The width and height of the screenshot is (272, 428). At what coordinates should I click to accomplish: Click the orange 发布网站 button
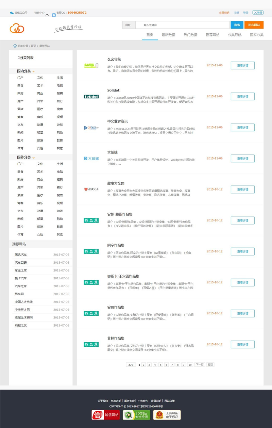tap(254, 25)
